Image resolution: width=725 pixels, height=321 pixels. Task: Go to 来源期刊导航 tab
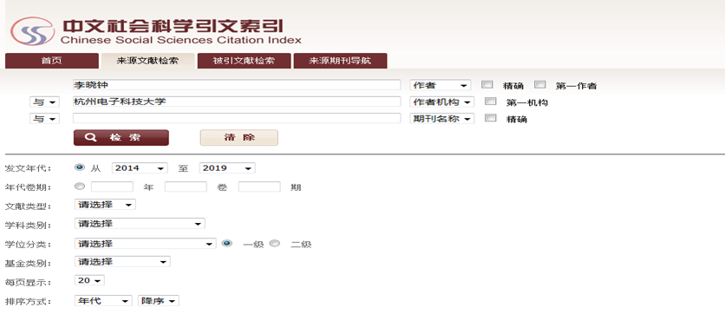[340, 61]
